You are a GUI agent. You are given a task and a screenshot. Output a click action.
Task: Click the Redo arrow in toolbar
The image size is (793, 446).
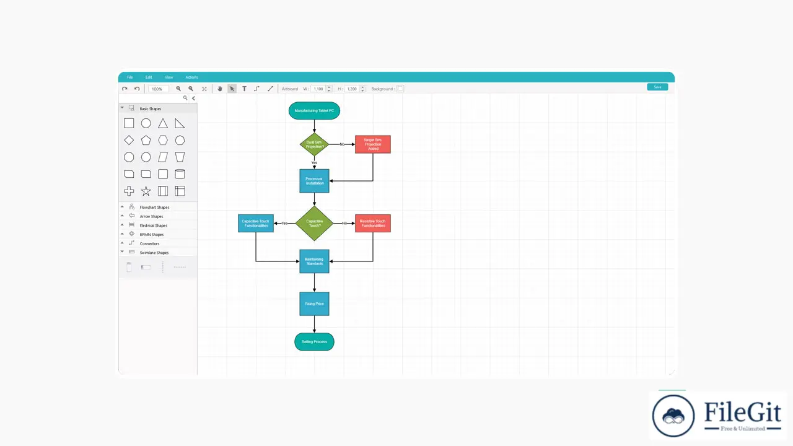[x=125, y=89]
